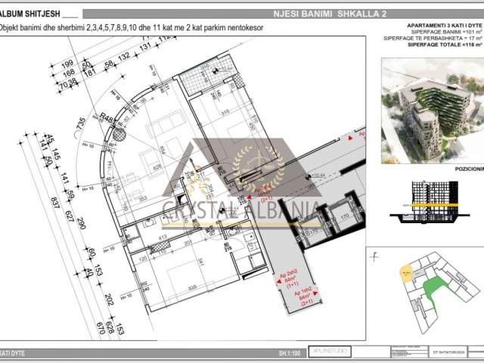Click the 181 dimension value

click(89, 73)
